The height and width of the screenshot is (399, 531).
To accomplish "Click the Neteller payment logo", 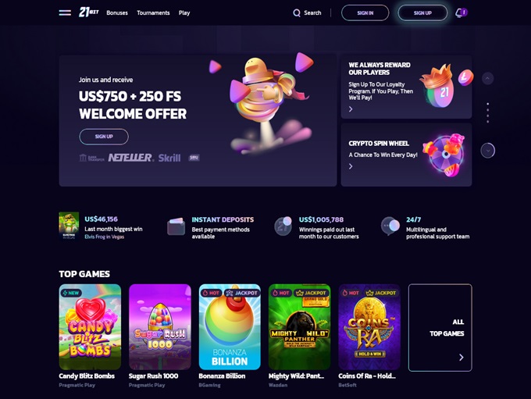I will pos(131,158).
